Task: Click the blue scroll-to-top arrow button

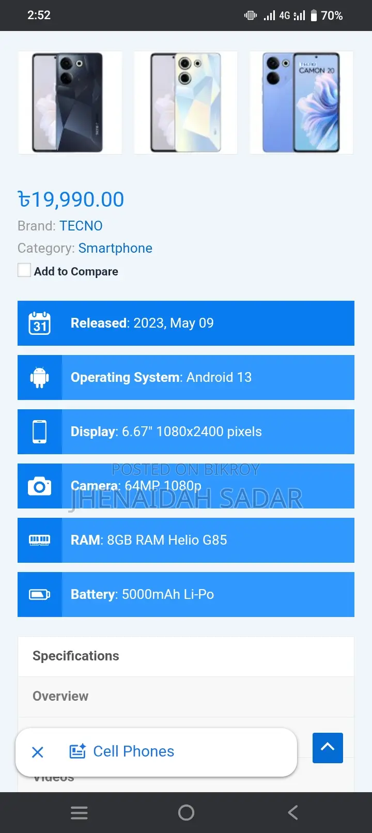Action: pyautogui.click(x=328, y=748)
